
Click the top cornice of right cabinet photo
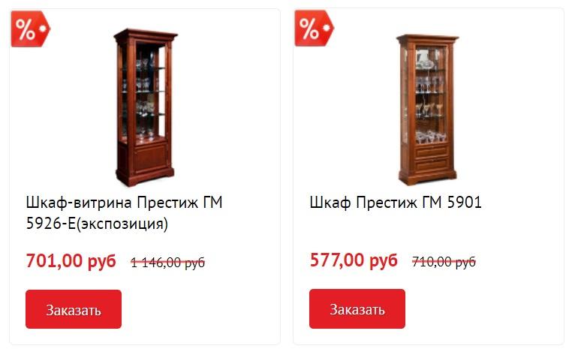coord(427,38)
